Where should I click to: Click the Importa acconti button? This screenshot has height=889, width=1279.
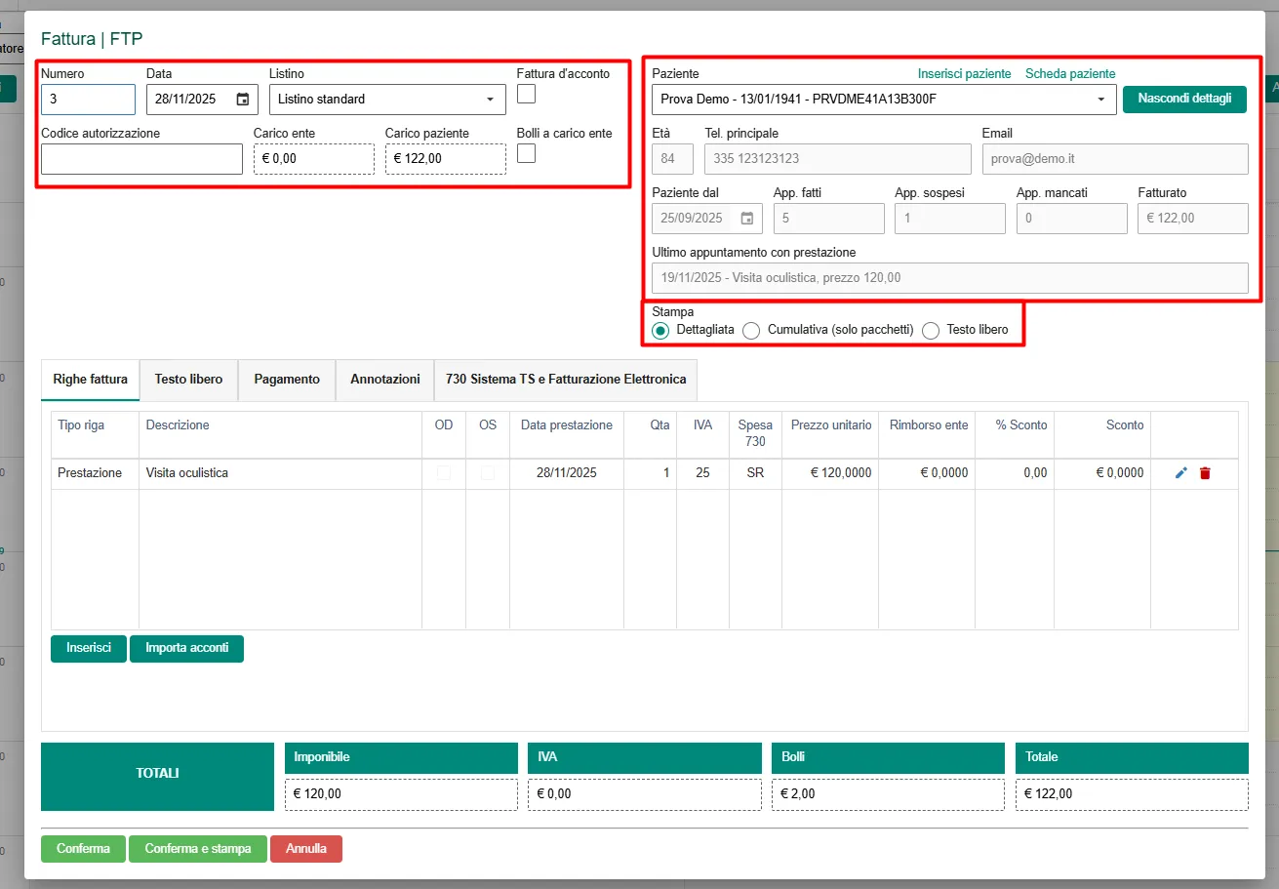pos(186,648)
